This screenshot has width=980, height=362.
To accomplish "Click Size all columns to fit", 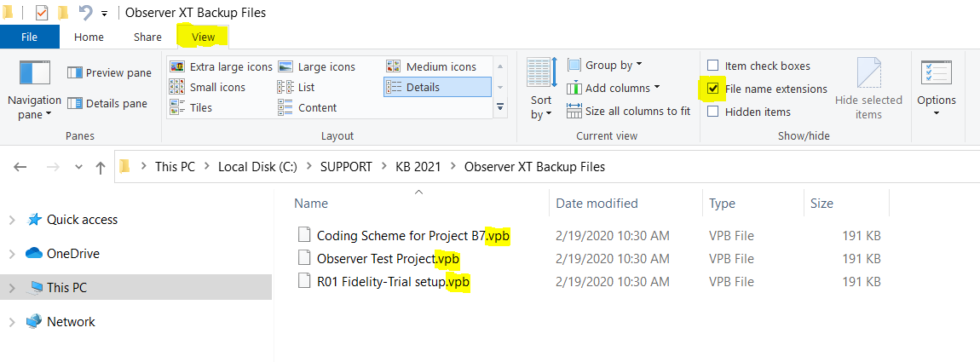I will tap(629, 112).
